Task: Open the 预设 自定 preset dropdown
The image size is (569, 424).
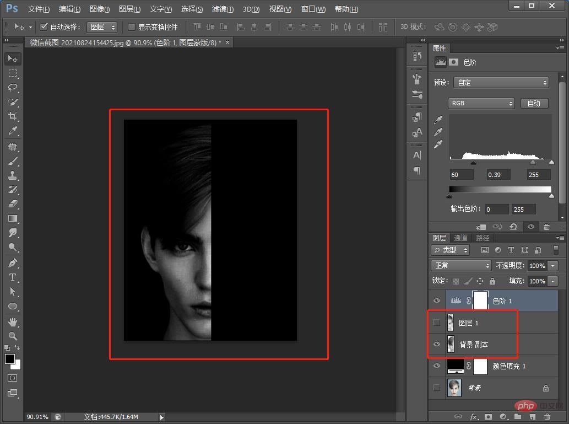Action: click(501, 83)
